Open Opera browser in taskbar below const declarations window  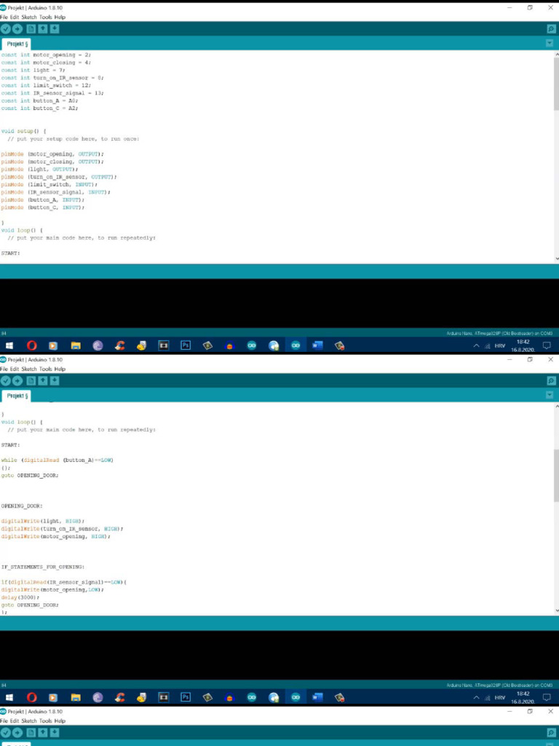click(x=32, y=346)
